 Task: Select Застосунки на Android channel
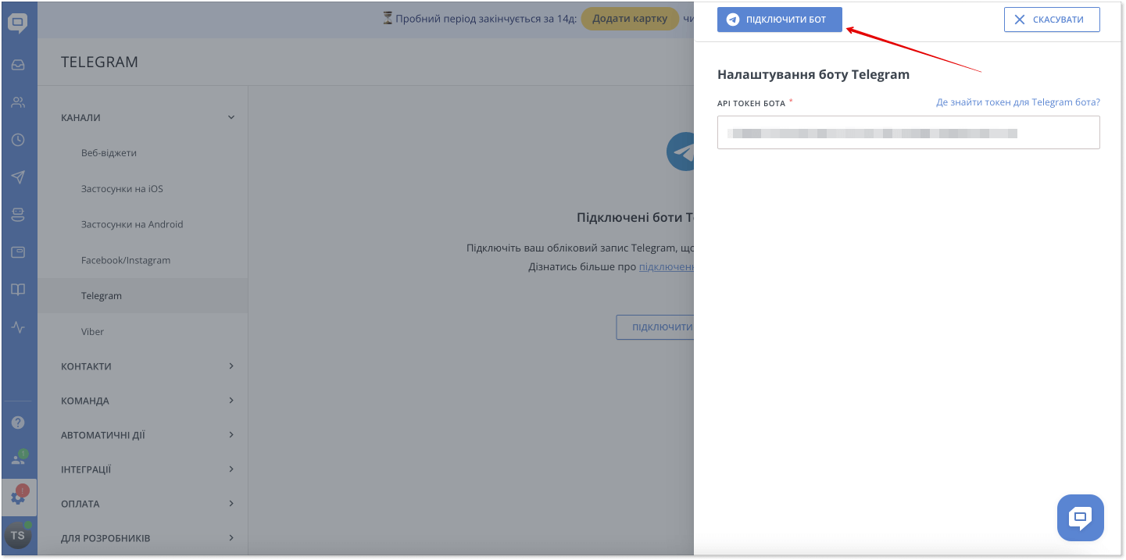pyautogui.click(x=132, y=224)
